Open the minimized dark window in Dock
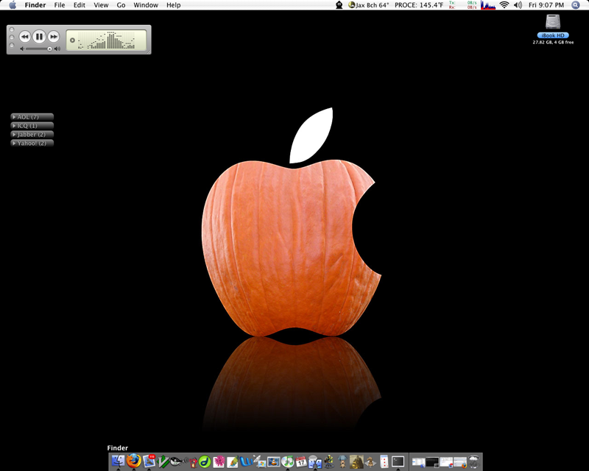This screenshot has height=471, width=589. 432,461
